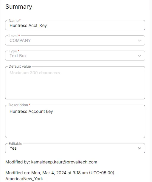Click the America/New_York timezone text
Viewport: 152px width, 182px height.
coord(24,179)
